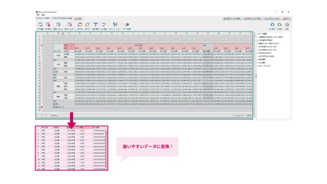Viewport: 327px width, 184px height.
Task: Collapse the cross column/row tree node
Action: (258, 53)
